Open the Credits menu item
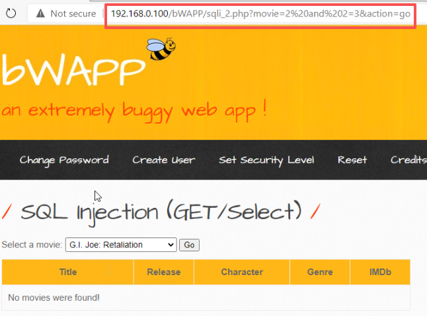The width and height of the screenshot is (427, 316). (x=408, y=160)
